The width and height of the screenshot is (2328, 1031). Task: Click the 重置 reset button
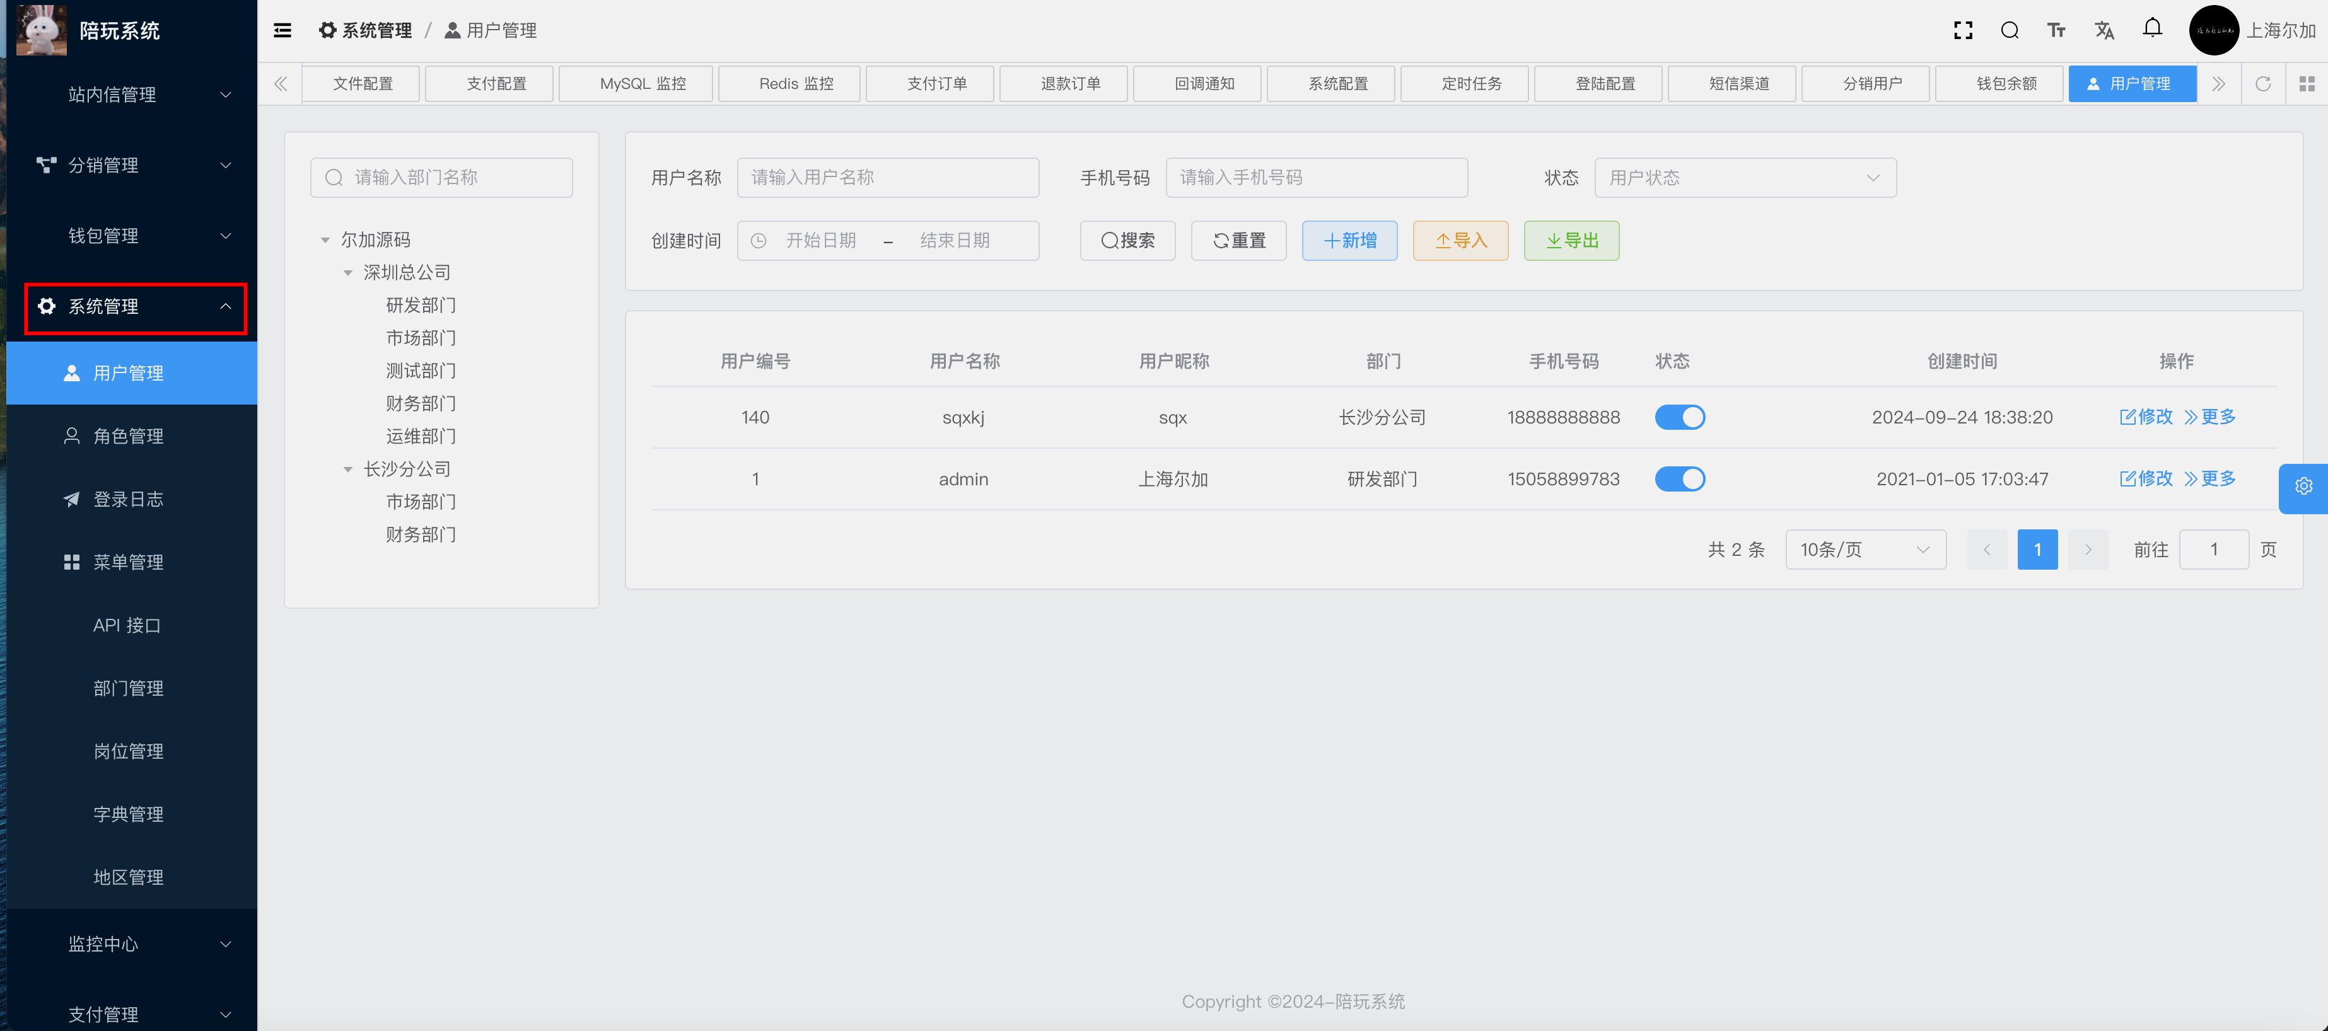click(x=1239, y=241)
